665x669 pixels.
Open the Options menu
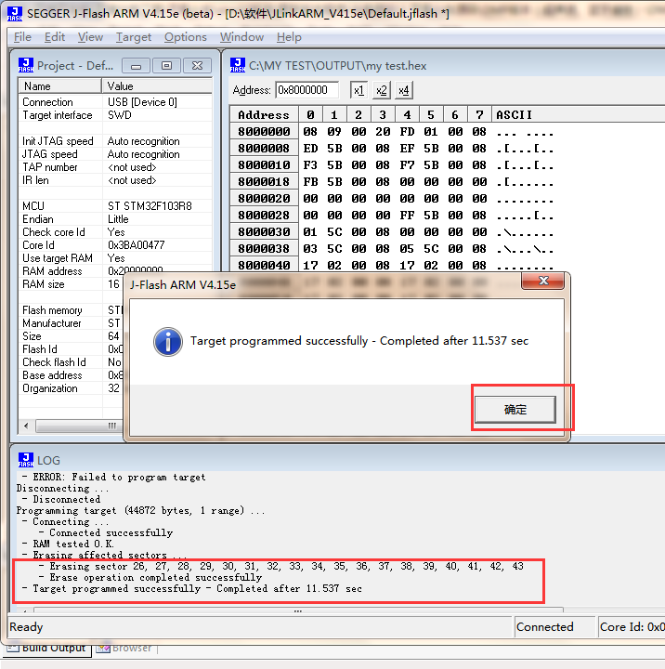click(186, 37)
